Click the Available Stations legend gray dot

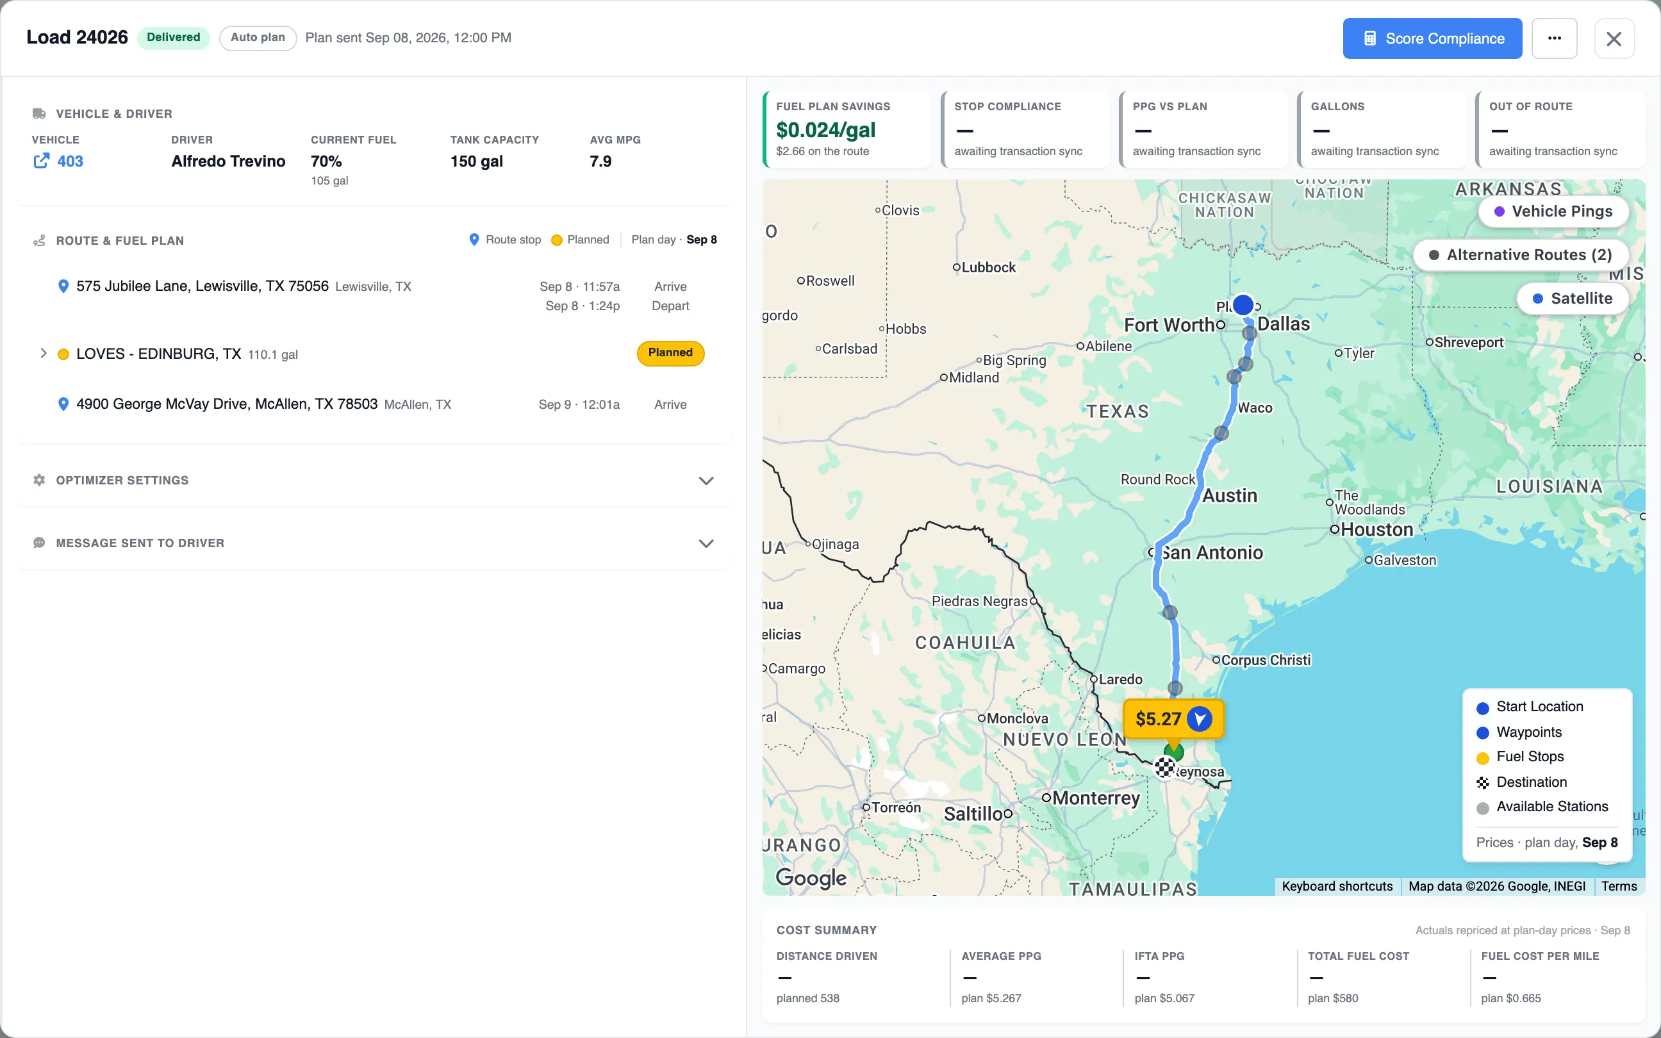tap(1483, 808)
